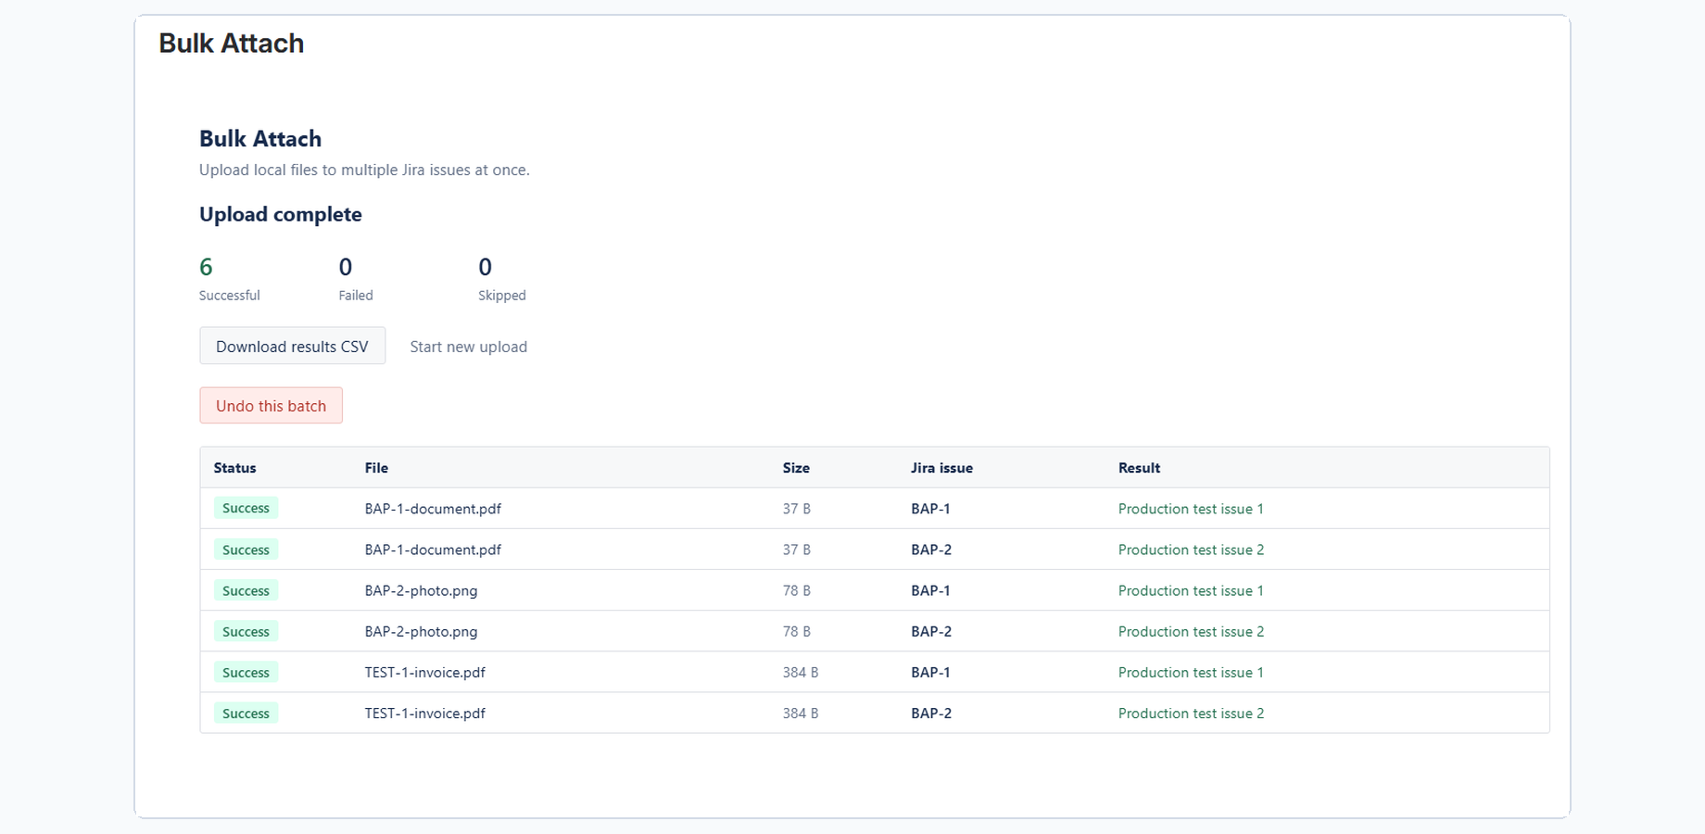Open Production test issue 1 link for TEST-1-invoice.pdf

pos(1191,672)
